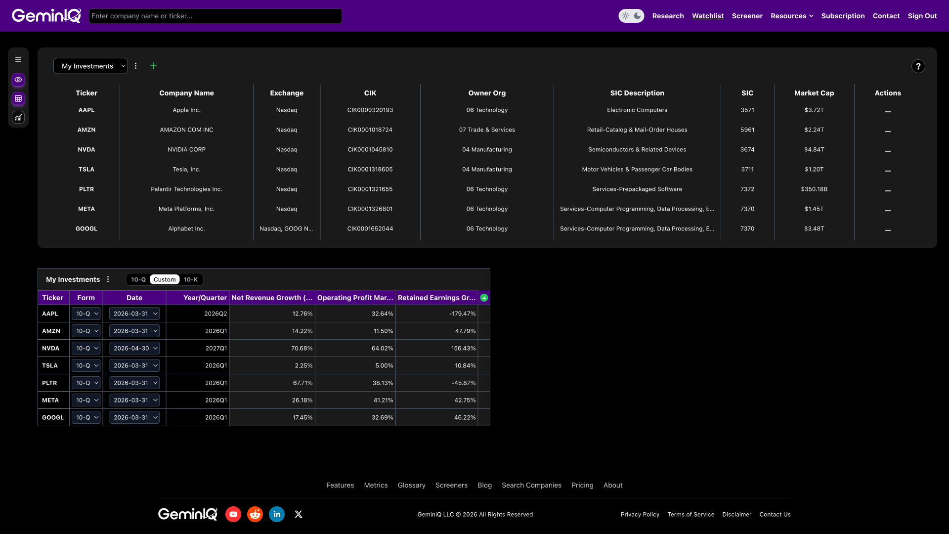Open Form dropdown for PLTR row
949x534 pixels.
[x=86, y=383]
